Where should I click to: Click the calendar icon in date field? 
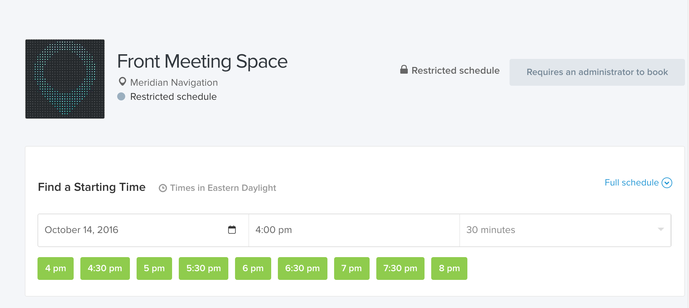232,230
